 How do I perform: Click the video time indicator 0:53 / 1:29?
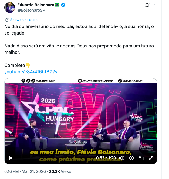pos(106,158)
